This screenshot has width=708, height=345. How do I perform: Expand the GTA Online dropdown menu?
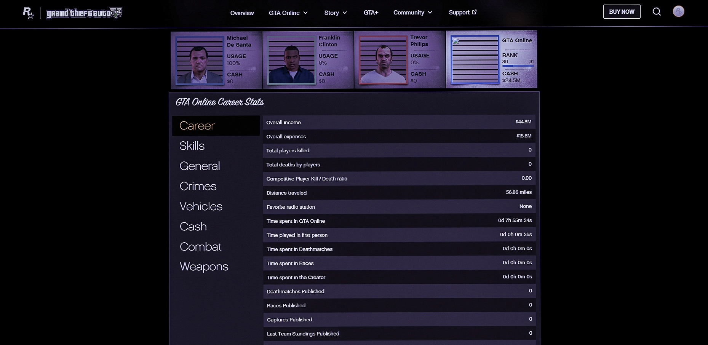click(288, 13)
